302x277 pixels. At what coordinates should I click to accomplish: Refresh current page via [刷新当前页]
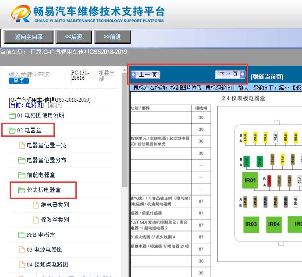click(267, 77)
